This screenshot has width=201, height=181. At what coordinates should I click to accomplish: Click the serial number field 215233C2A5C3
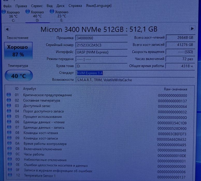pyautogui.click(x=101, y=45)
